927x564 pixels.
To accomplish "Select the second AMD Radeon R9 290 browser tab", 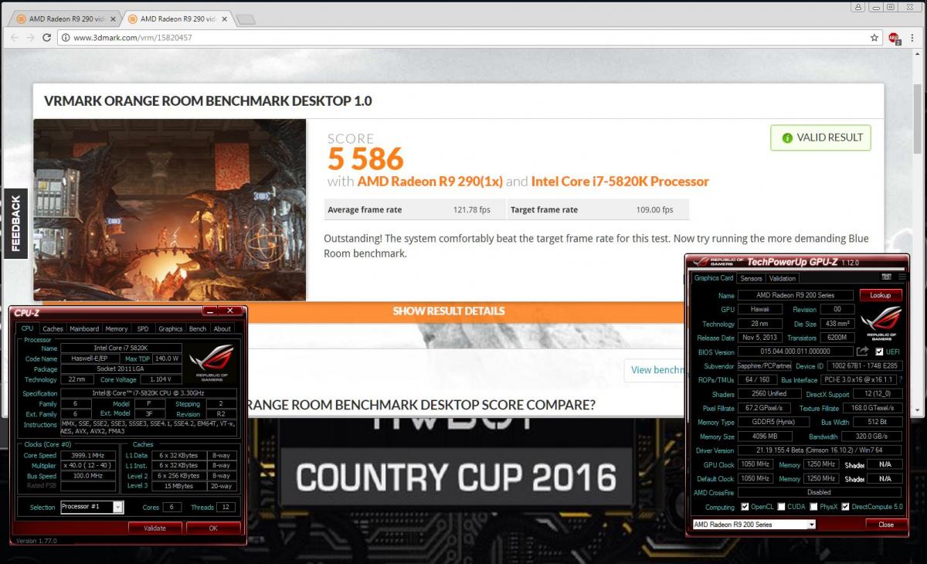I will click(178, 18).
